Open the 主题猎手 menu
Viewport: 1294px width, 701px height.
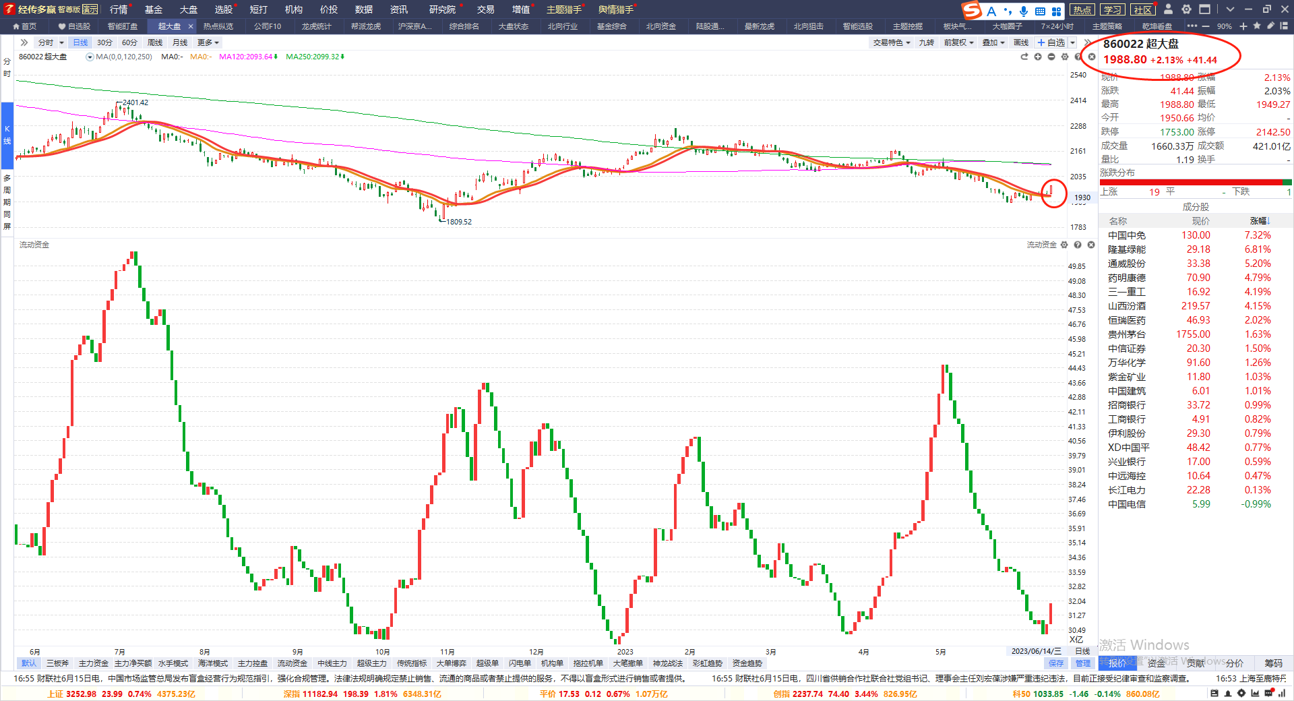(x=563, y=9)
